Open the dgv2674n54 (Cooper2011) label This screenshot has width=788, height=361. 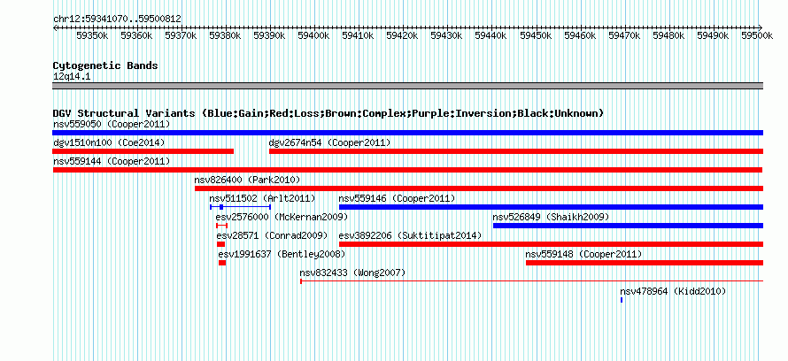click(x=329, y=142)
